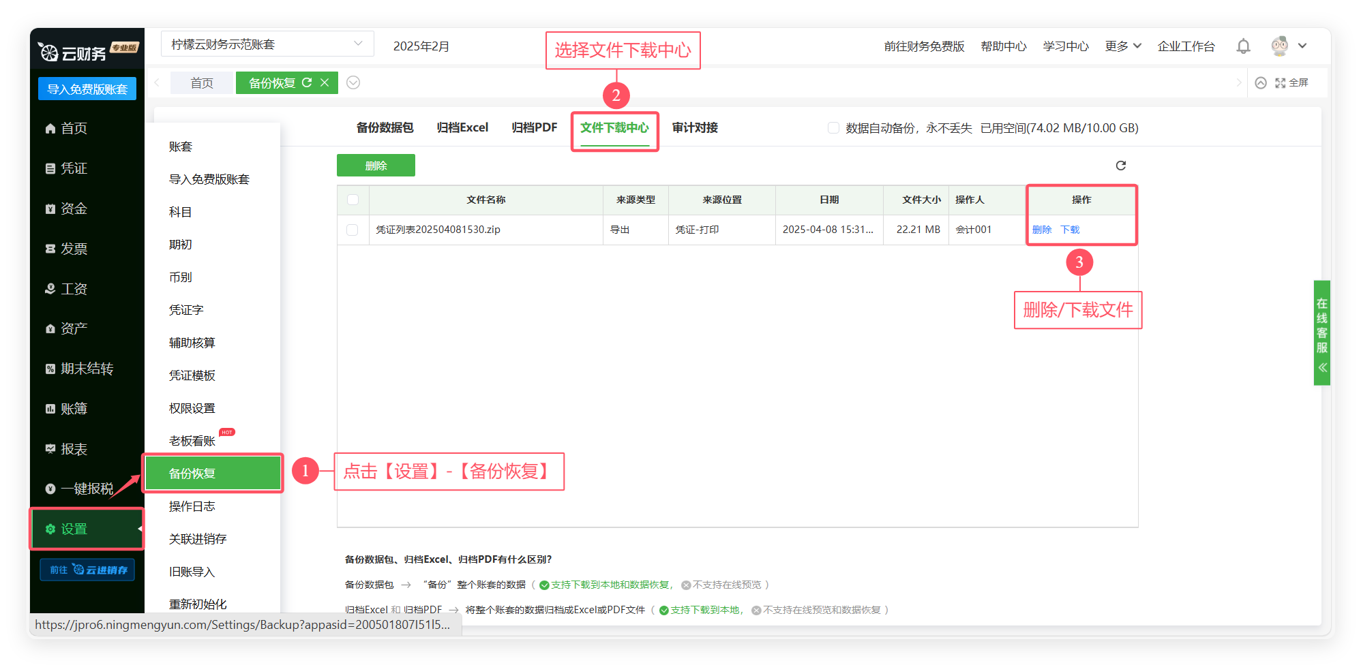Switch to the 归档Excel tab

point(462,128)
